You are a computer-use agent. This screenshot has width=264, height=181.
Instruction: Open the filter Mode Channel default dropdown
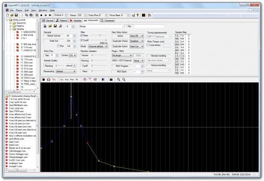(x=97, y=47)
